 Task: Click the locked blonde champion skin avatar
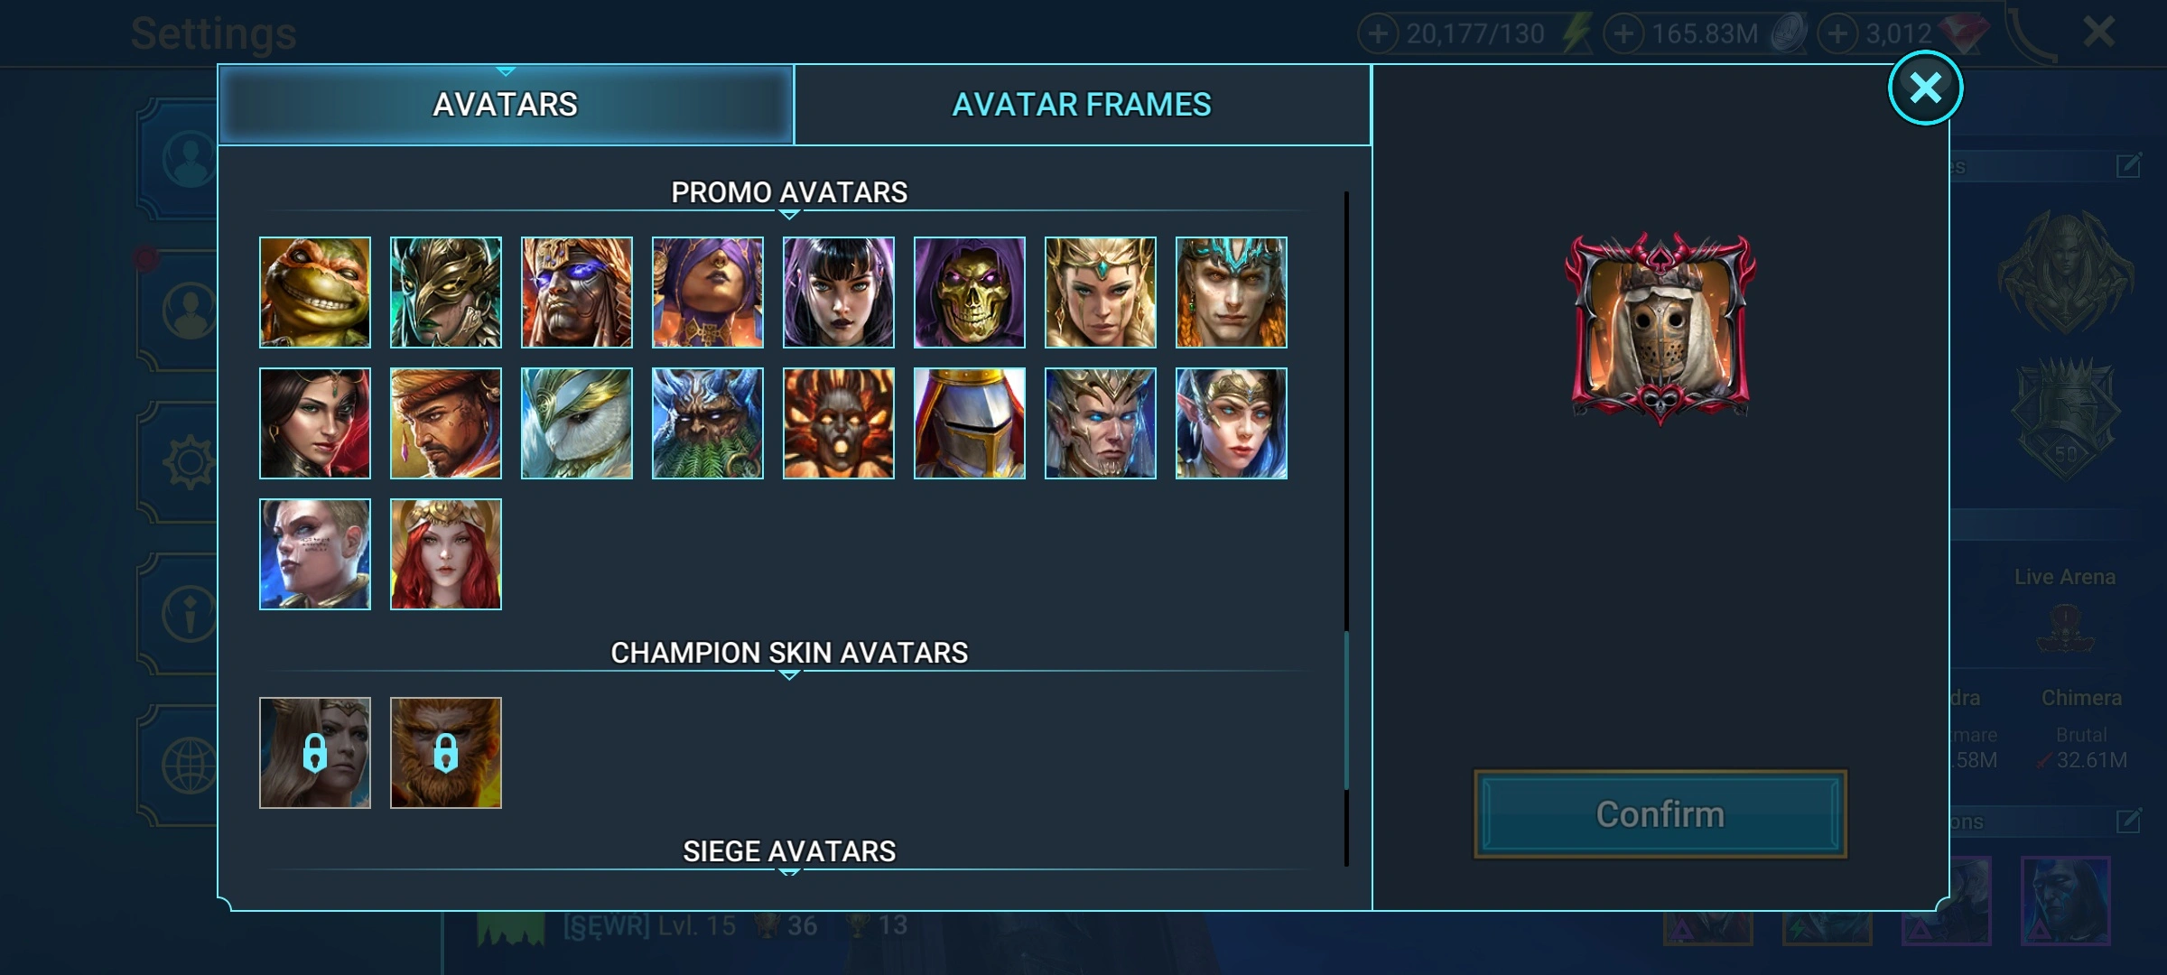[x=314, y=753]
